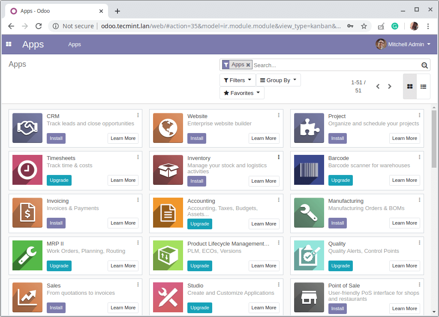439x317 pixels.
Task: Expand the Filters dropdown
Action: [x=238, y=80]
